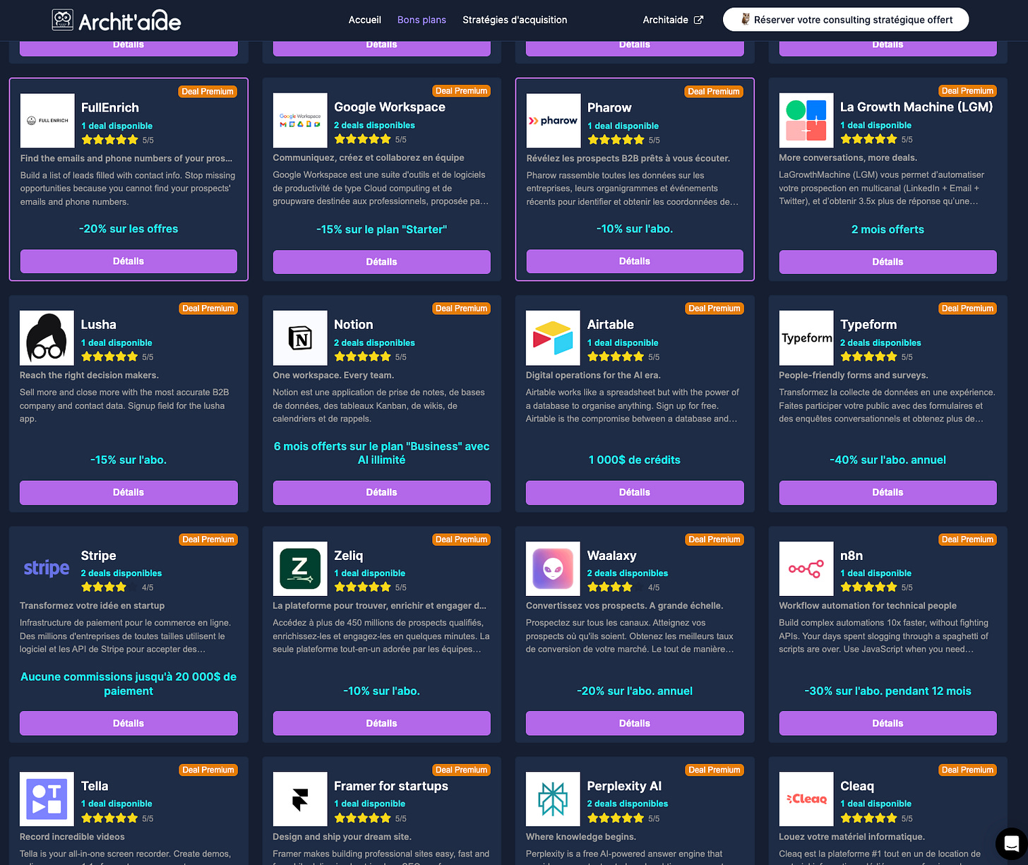Click Détails button for Stripe
Image resolution: width=1028 pixels, height=865 pixels.
tap(128, 723)
